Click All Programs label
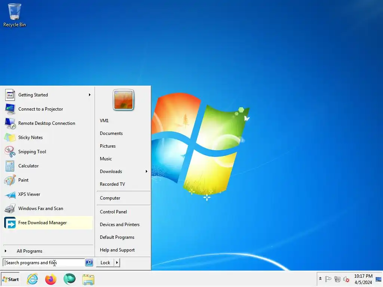This screenshot has width=383, height=287. pyautogui.click(x=30, y=251)
